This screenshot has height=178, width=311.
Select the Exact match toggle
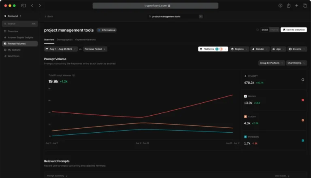[264, 30]
